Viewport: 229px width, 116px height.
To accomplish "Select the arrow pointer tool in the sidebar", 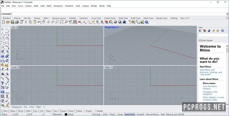I will [x=3, y=29].
